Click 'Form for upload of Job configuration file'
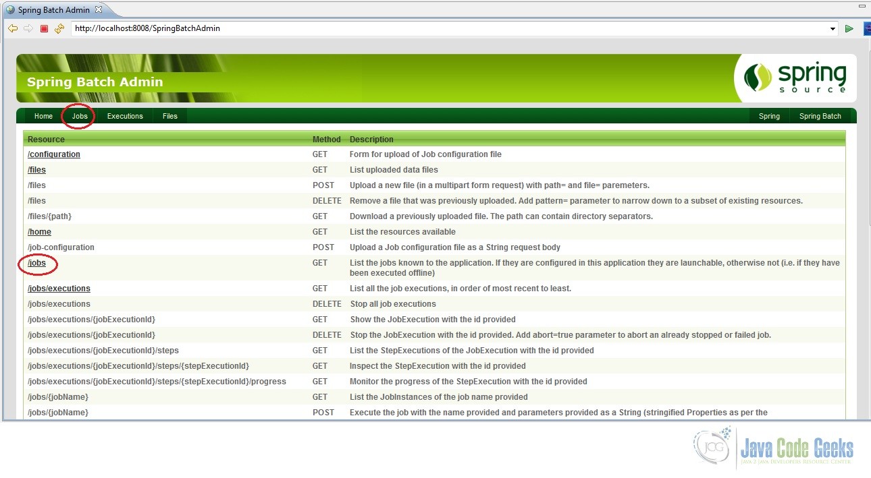Viewport: 871px width, 478px height. click(425, 154)
